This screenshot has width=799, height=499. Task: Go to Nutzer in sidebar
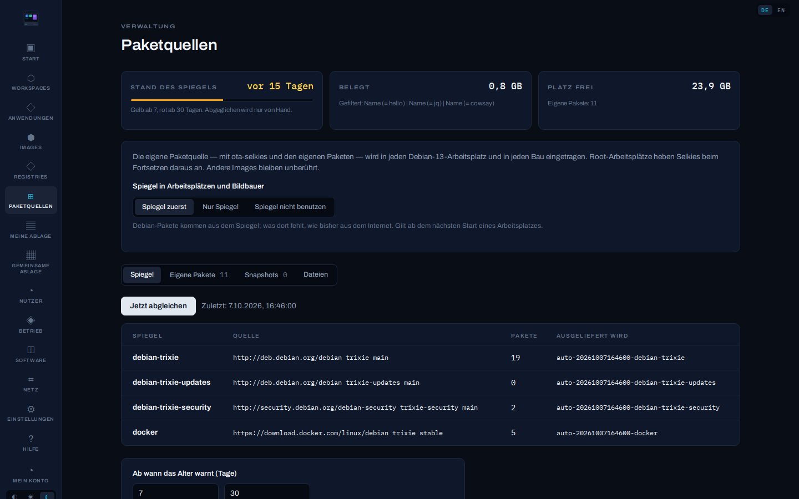pyautogui.click(x=31, y=295)
